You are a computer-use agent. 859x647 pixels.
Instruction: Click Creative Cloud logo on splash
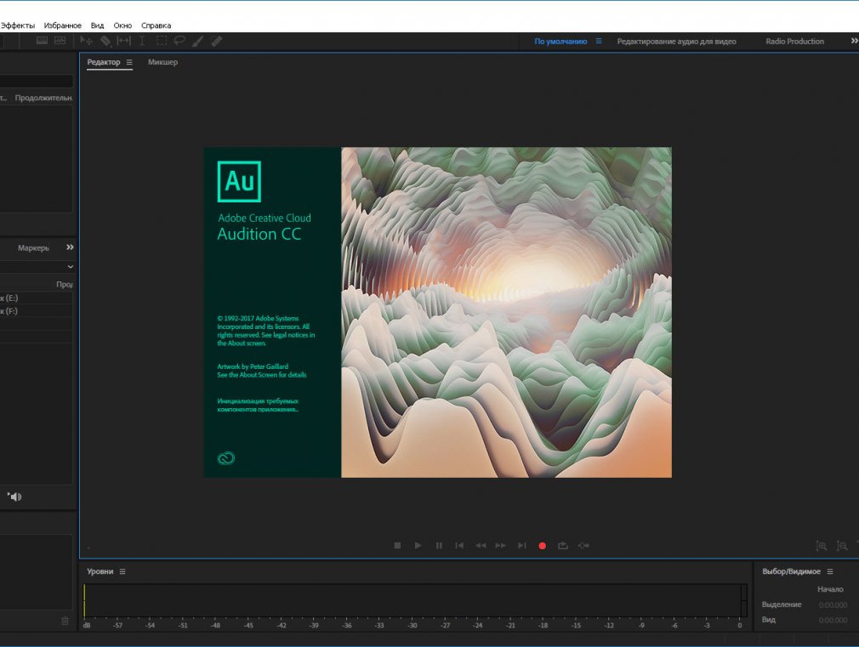tap(225, 458)
